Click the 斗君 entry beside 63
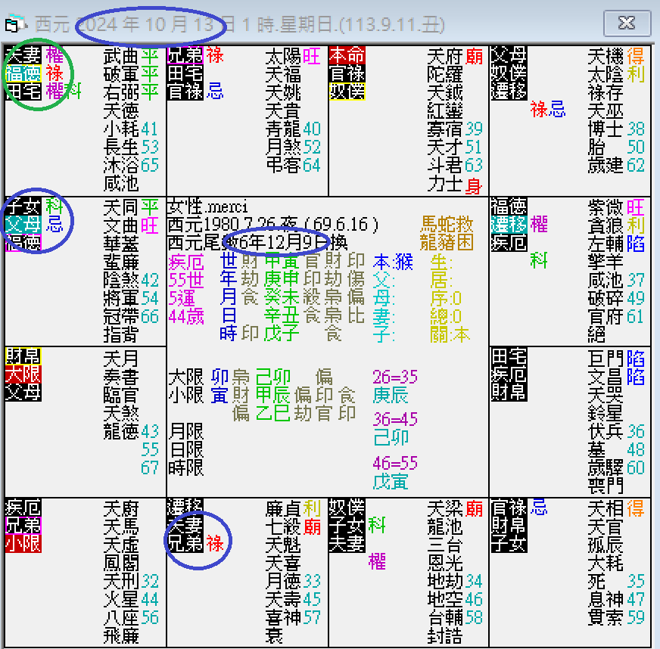This screenshot has width=660, height=649. pos(445,165)
